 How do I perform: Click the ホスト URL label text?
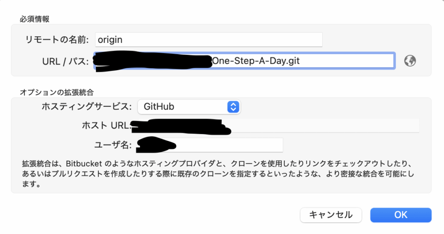pos(106,125)
